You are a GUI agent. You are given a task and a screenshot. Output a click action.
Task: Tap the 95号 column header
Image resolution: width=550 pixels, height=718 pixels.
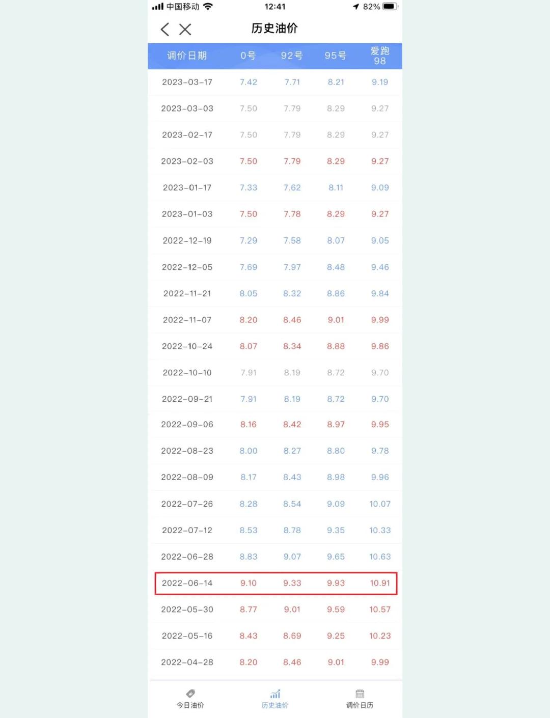pos(336,56)
